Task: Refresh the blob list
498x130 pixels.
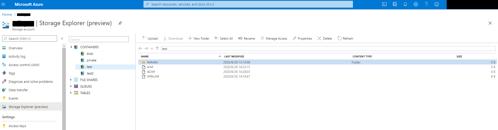Action: click(x=345, y=38)
